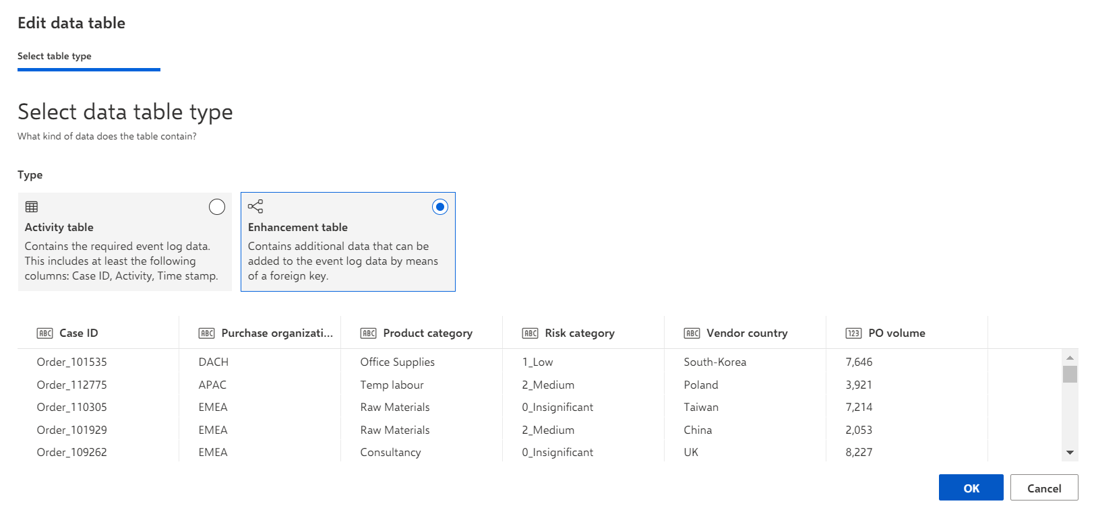Click the ABC type icon beside Purchase organization
The height and width of the screenshot is (516, 1094).
coord(207,333)
